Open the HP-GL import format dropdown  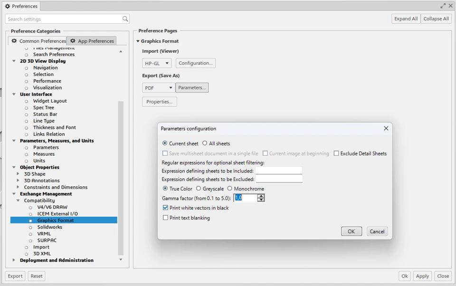[x=157, y=63]
